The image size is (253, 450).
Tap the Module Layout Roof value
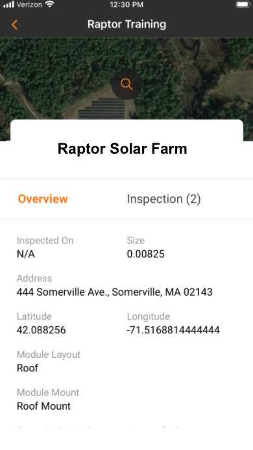click(27, 368)
